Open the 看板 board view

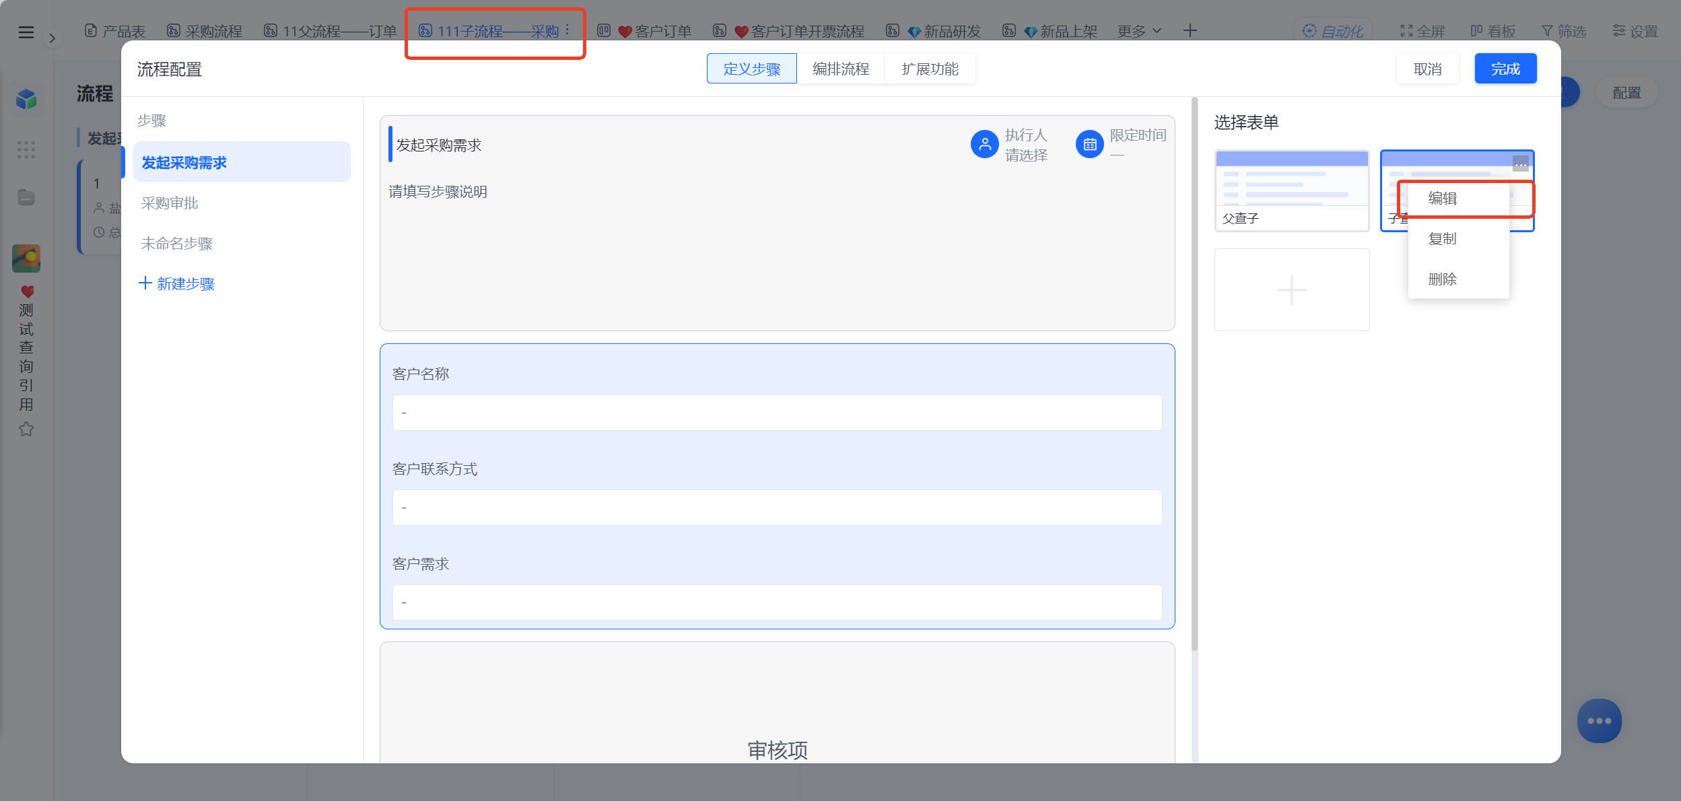tap(1493, 31)
